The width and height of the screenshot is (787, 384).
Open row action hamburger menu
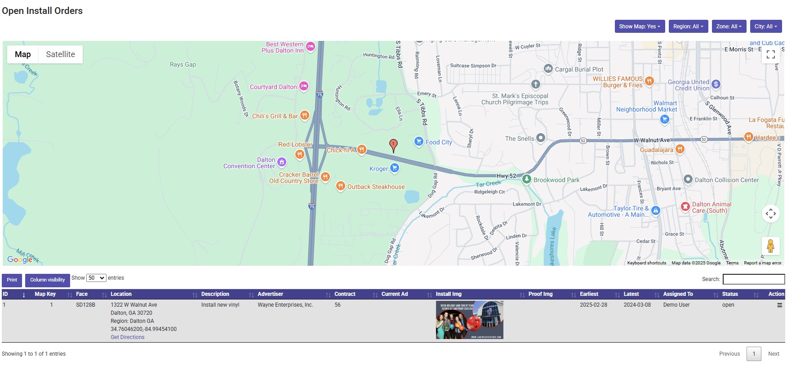[780, 305]
